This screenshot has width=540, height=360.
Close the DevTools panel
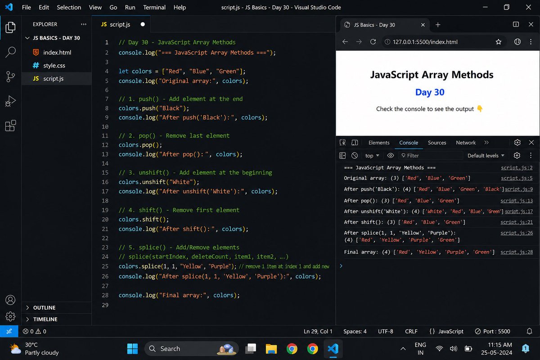[x=531, y=143]
